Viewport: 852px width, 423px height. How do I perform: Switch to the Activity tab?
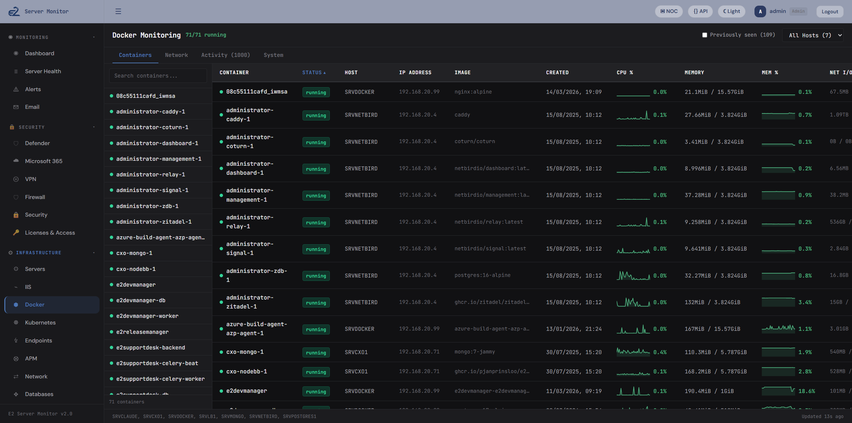(x=225, y=55)
